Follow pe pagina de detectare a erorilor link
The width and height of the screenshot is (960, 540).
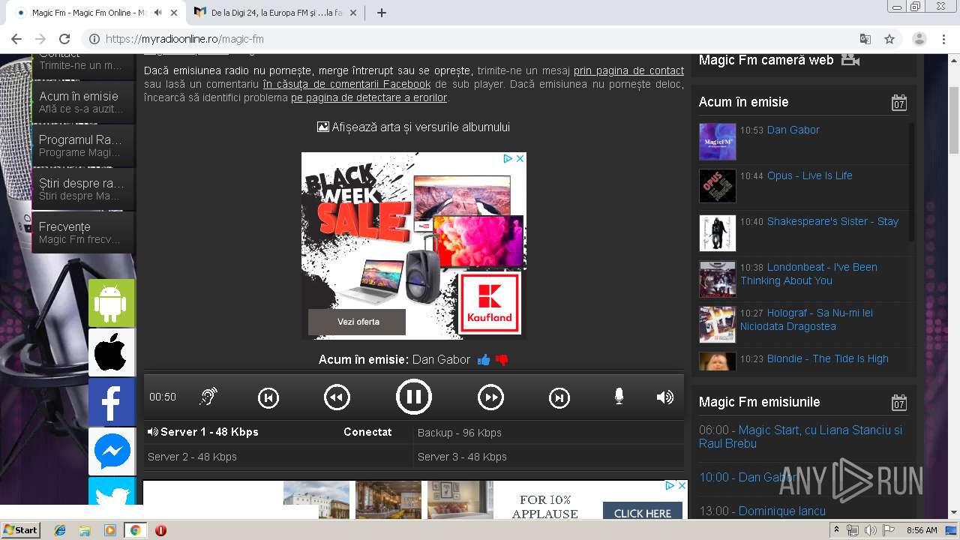(369, 97)
